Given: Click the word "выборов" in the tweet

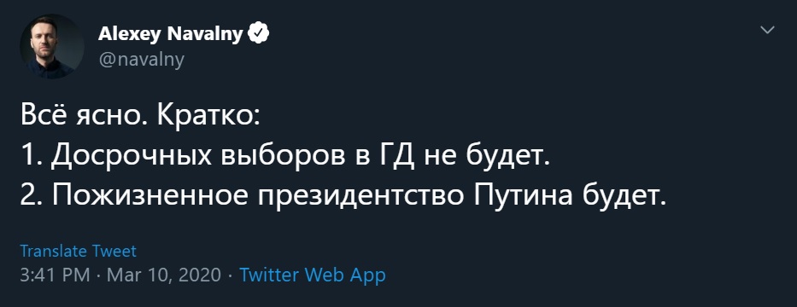Looking at the screenshot, I should coord(282,156).
